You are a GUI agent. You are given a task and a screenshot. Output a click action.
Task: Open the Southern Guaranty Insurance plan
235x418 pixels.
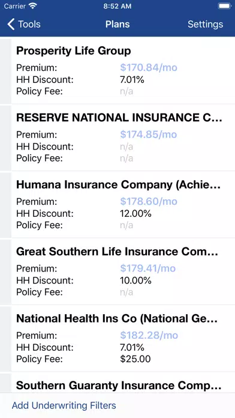123,383
